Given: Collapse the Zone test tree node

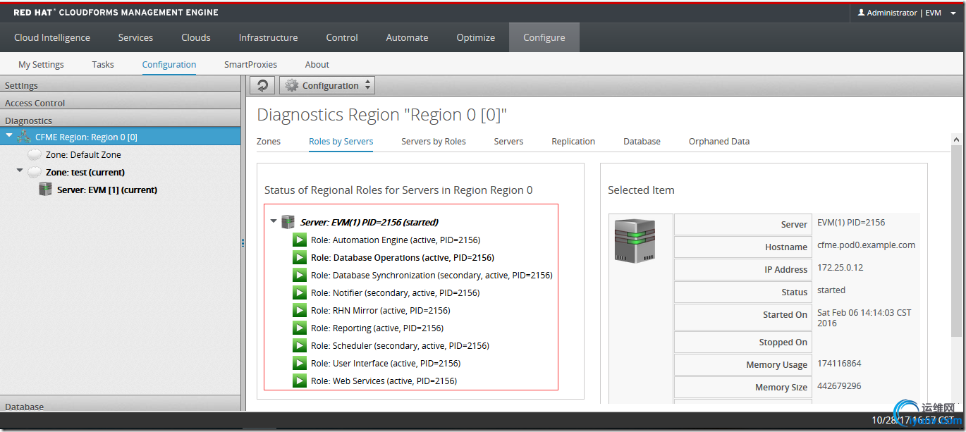Looking at the screenshot, I should [x=20, y=171].
